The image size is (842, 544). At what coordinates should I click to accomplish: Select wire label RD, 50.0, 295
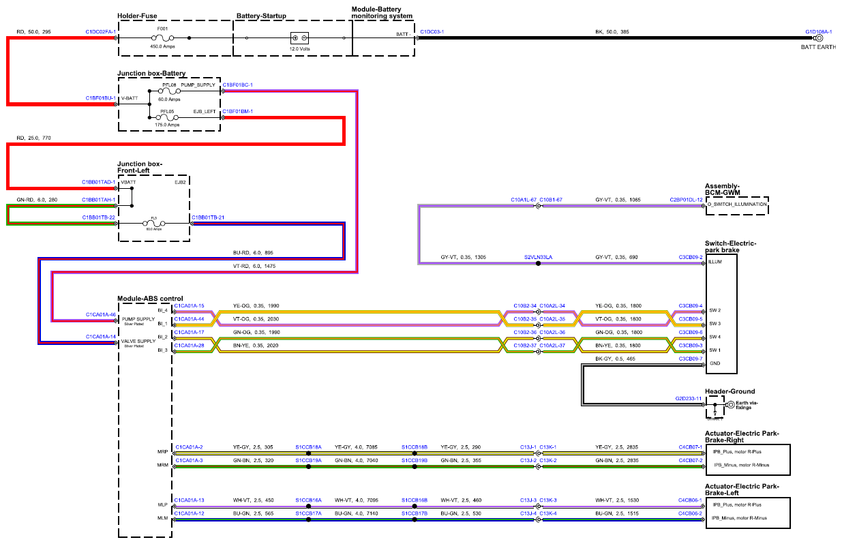(34, 31)
